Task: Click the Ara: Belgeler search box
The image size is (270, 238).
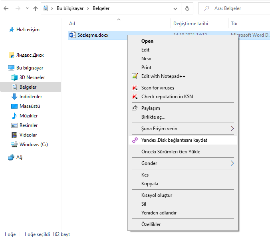Action: (234, 8)
